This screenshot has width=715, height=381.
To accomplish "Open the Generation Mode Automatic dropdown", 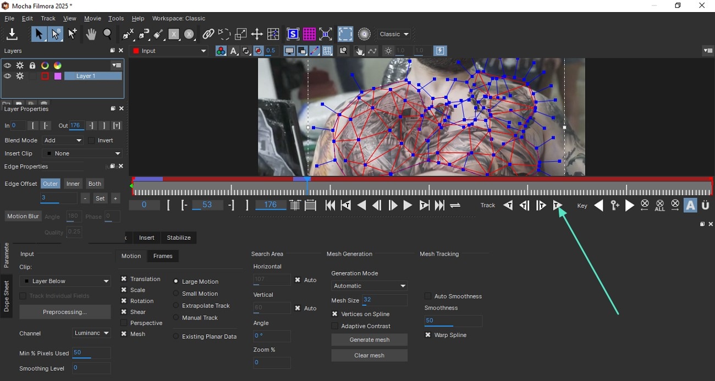I will click(369, 286).
